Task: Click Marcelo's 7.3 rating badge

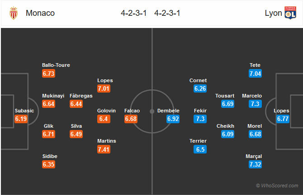Action: pos(256,104)
